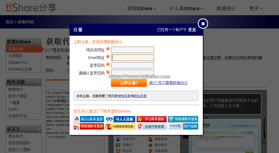This screenshot has height=153, width=279.
Task: Click 跳过,我不需要数据统计 link
Action: 168,83
